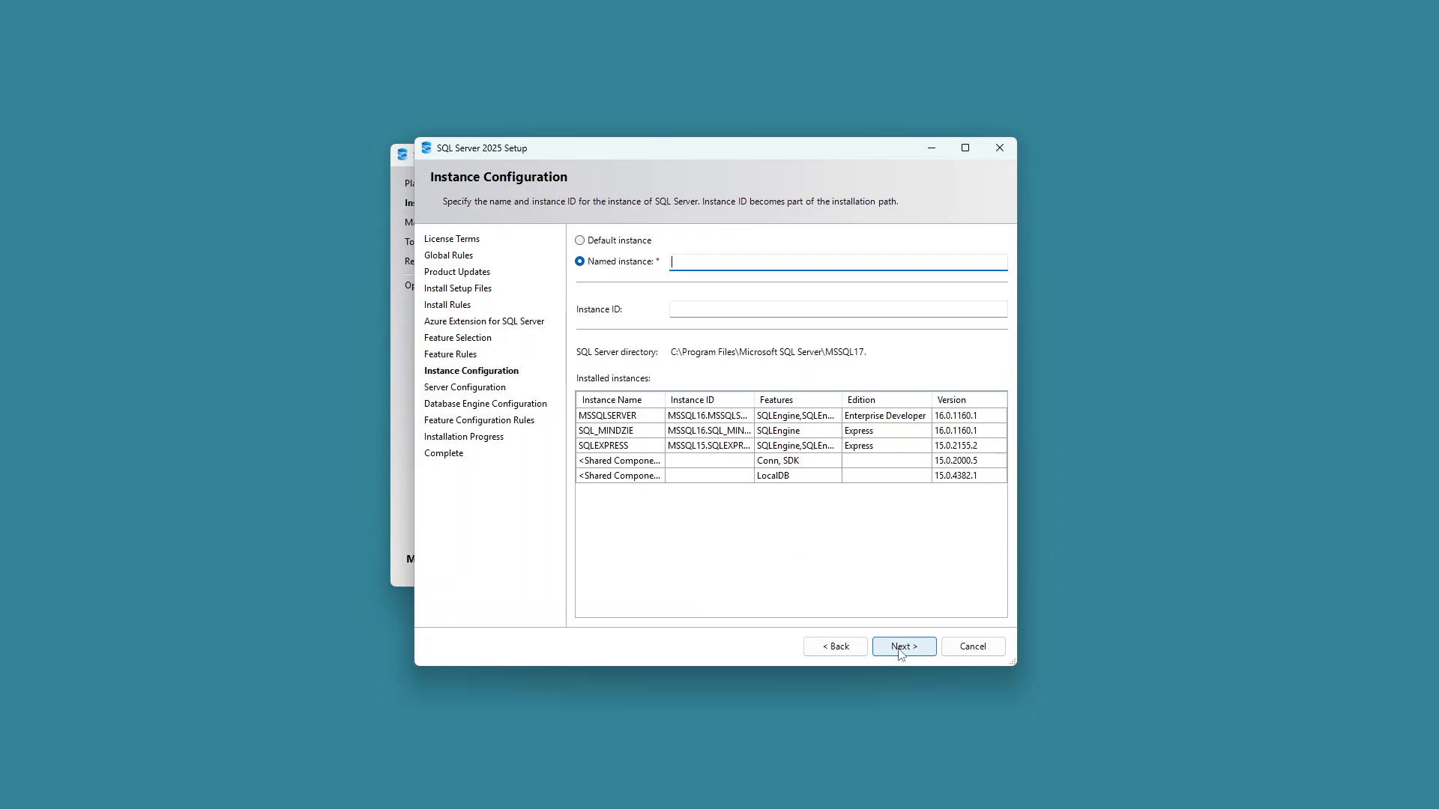Image resolution: width=1439 pixels, height=809 pixels.
Task: Click the LocalDB features cell
Action: click(x=797, y=476)
